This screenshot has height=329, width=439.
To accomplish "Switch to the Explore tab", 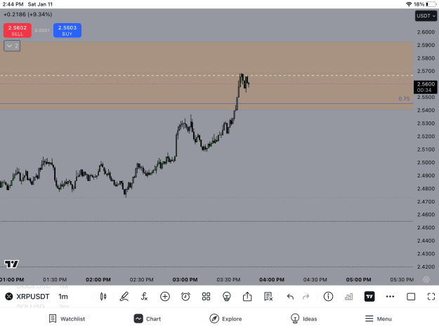I will click(225, 318).
